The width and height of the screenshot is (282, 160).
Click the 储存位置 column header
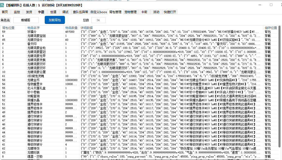click(x=271, y=28)
